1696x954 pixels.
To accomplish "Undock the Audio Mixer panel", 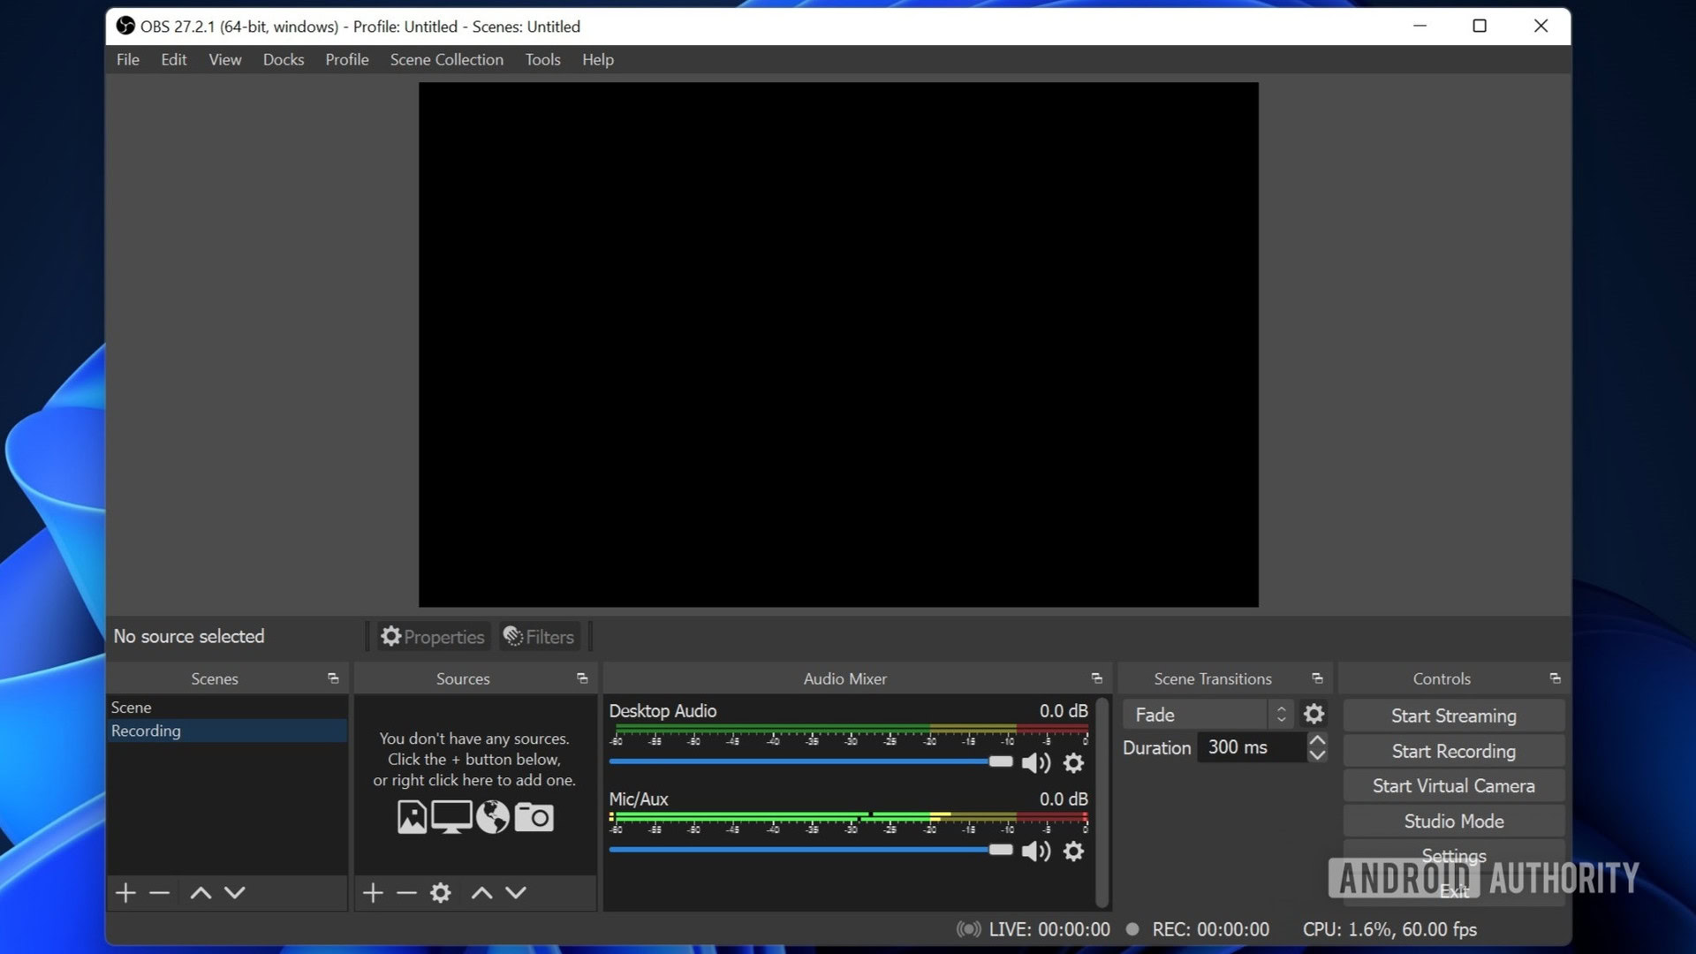I will point(1097,678).
